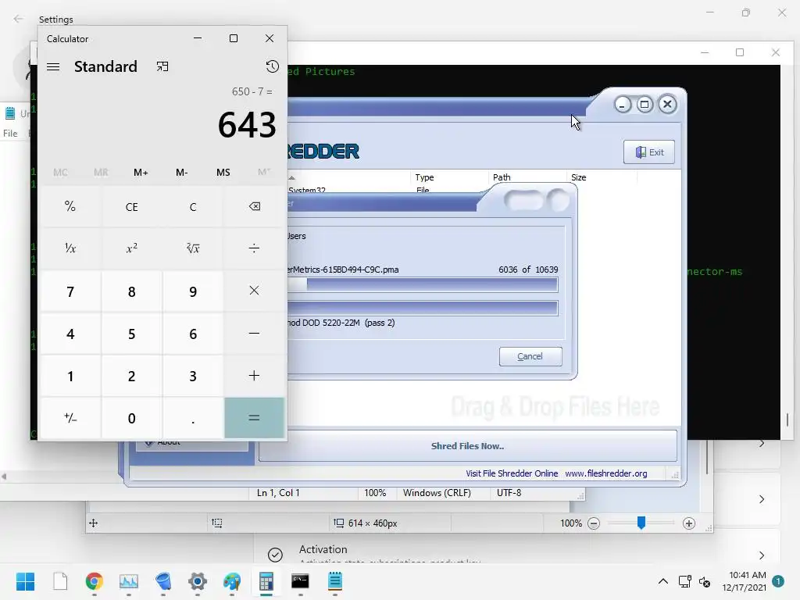This screenshot has height=600, width=800.
Task: Click digit 9 on Calculator
Action: coord(193,291)
